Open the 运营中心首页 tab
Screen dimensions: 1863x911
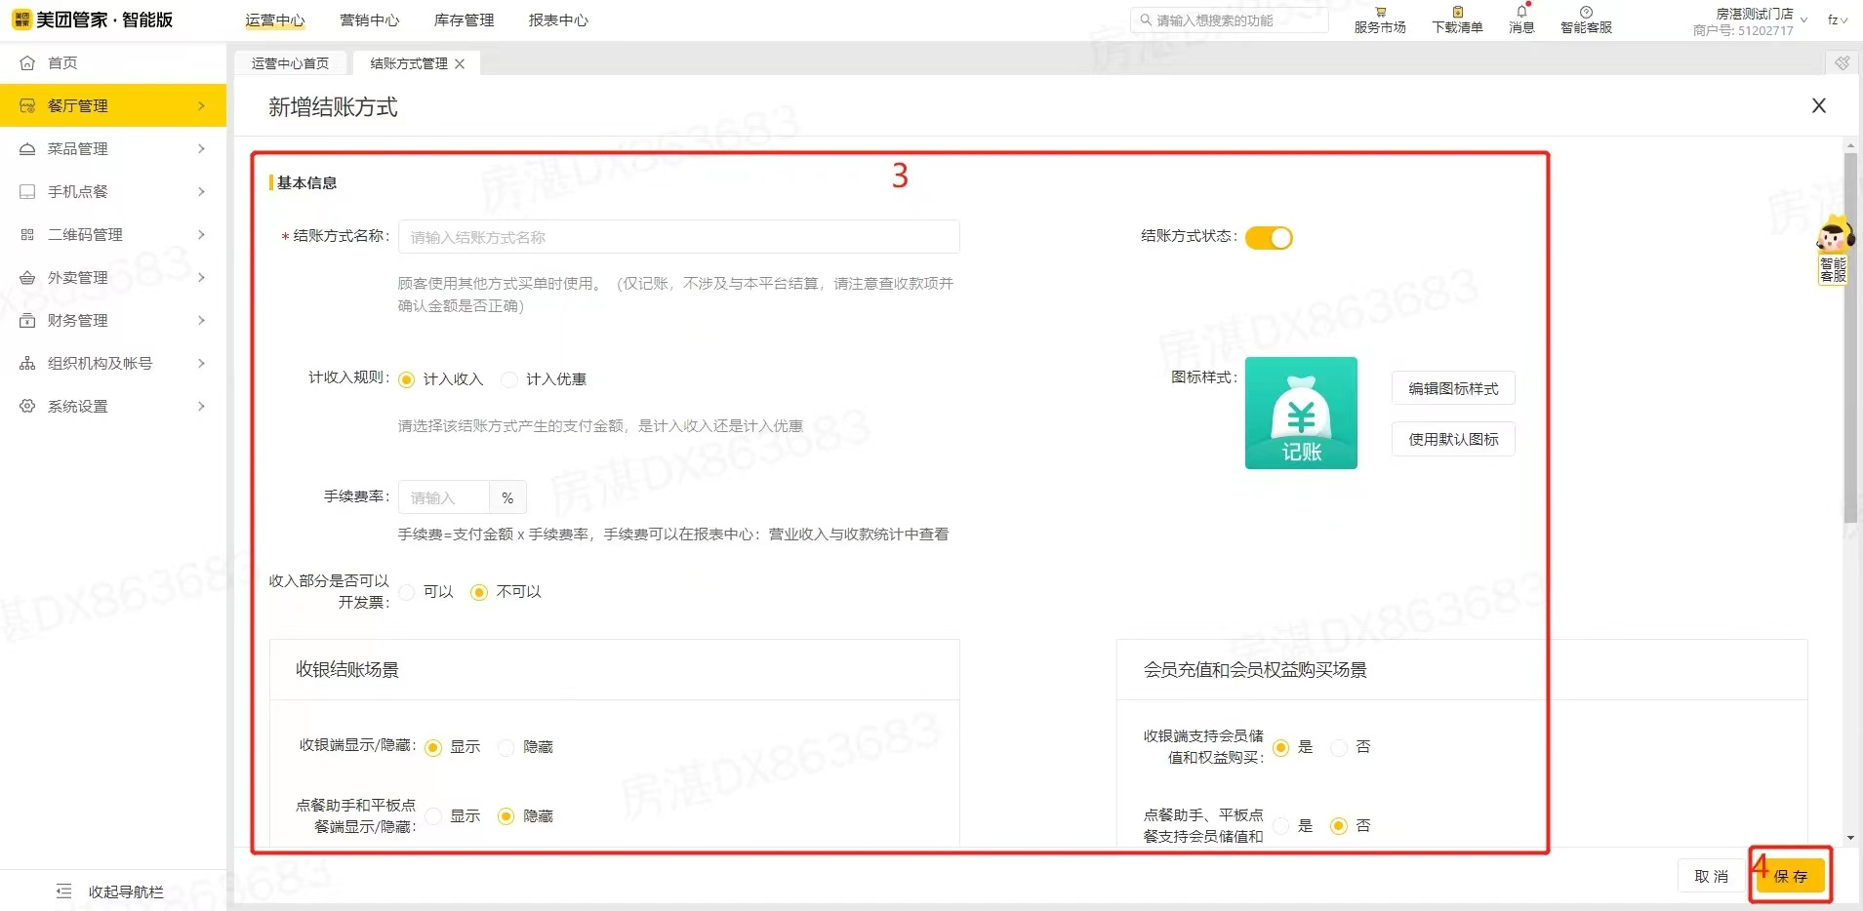click(x=290, y=63)
